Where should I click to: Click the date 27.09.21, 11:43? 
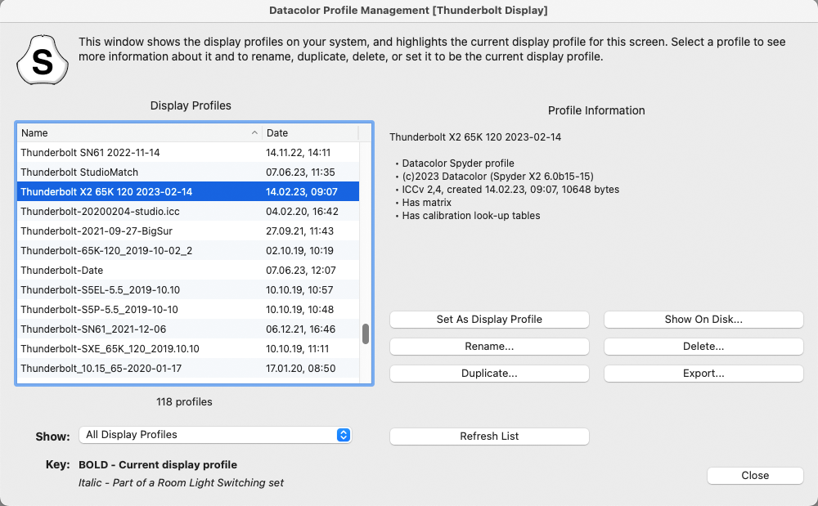click(299, 231)
